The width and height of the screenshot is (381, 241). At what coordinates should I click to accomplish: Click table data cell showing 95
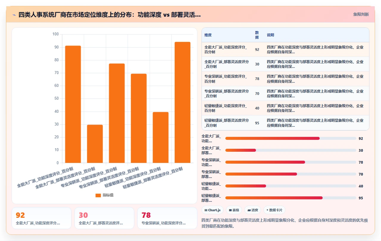pyautogui.click(x=257, y=123)
